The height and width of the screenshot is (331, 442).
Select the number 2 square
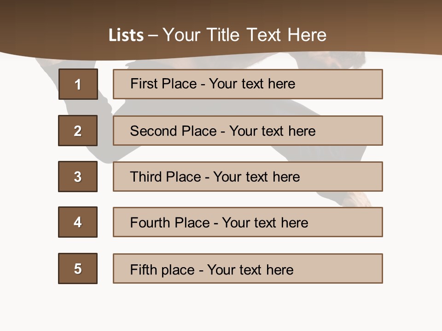pos(78,131)
